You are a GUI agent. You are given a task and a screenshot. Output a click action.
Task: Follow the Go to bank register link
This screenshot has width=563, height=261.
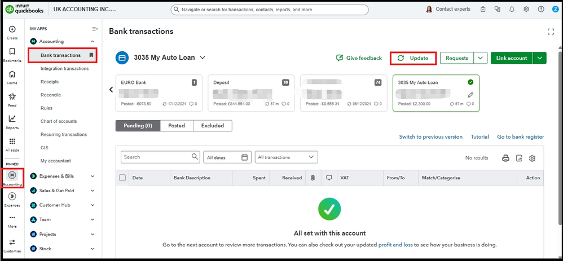(x=520, y=137)
